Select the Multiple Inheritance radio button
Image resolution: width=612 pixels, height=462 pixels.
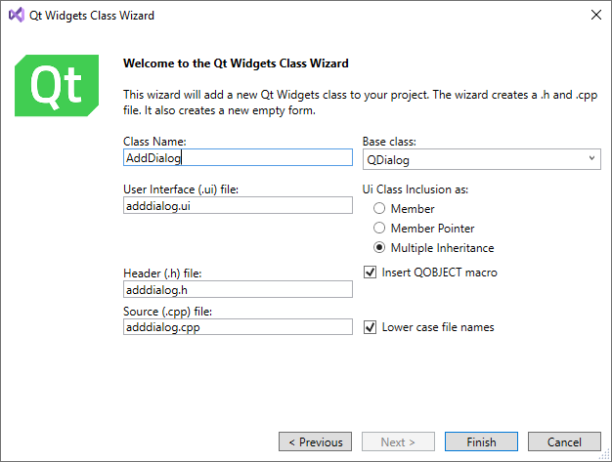(379, 248)
